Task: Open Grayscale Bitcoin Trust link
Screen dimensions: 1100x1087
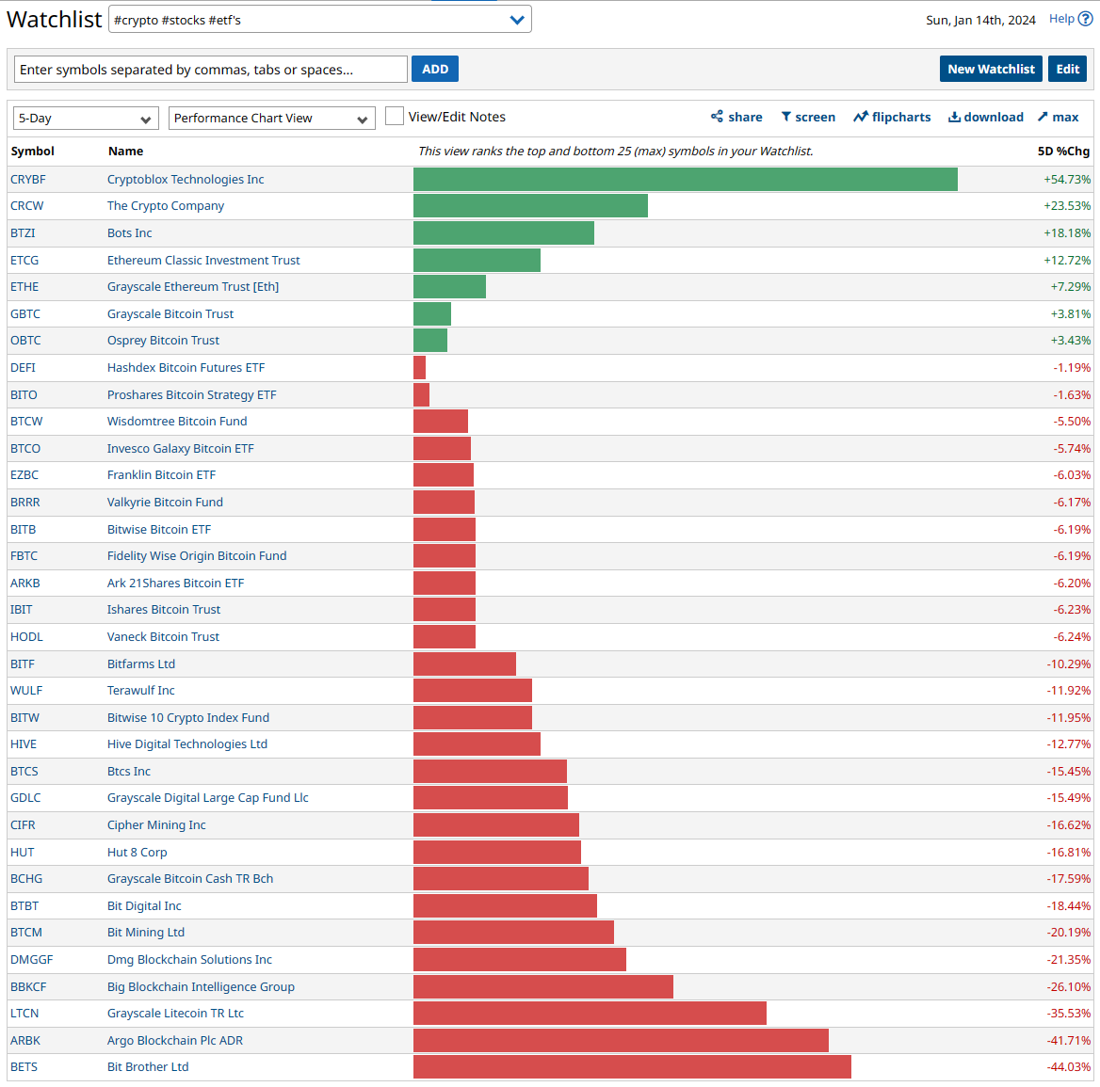Action: 170,314
